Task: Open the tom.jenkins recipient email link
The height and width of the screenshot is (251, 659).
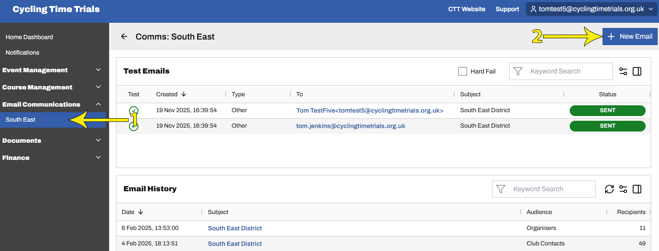Action: [351, 126]
